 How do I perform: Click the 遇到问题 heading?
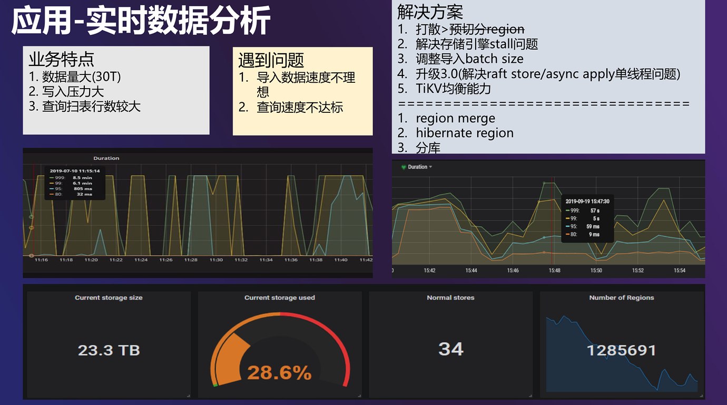271,61
